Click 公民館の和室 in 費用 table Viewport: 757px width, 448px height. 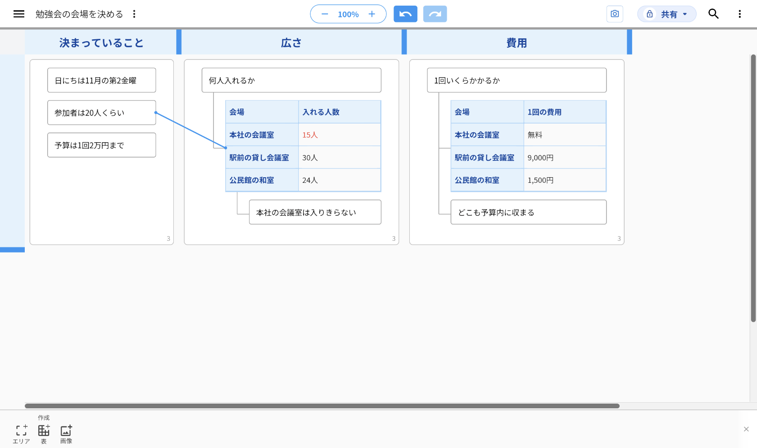[487, 180]
